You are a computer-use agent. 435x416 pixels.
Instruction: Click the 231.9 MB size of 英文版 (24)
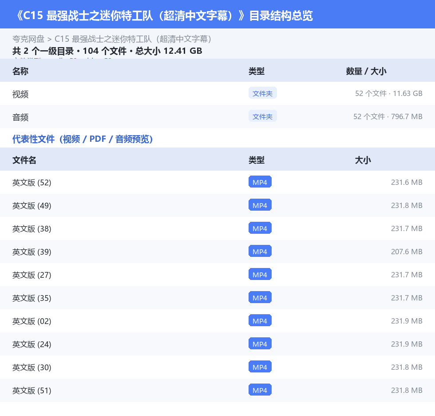(x=407, y=344)
